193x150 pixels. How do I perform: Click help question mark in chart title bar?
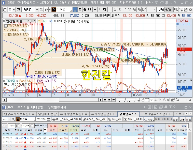(x=175, y=3)
